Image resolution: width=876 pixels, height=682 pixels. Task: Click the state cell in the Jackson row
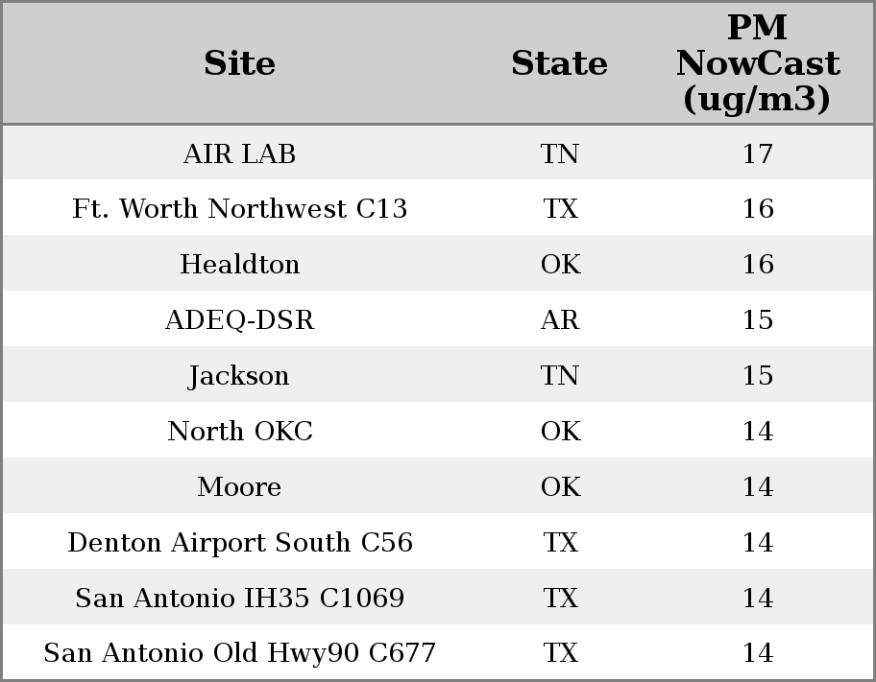(559, 376)
